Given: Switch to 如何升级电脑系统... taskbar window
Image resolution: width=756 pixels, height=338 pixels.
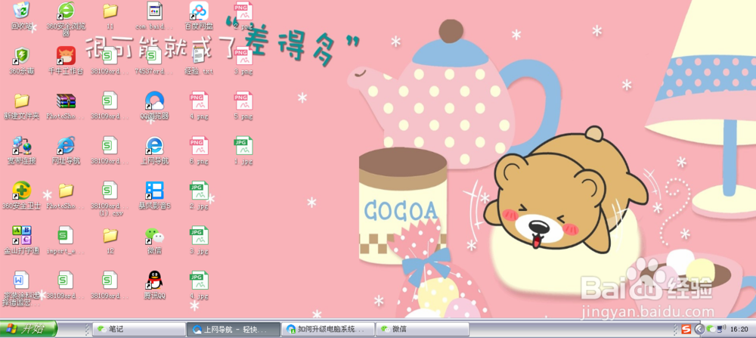Looking at the screenshot, I should (327, 330).
